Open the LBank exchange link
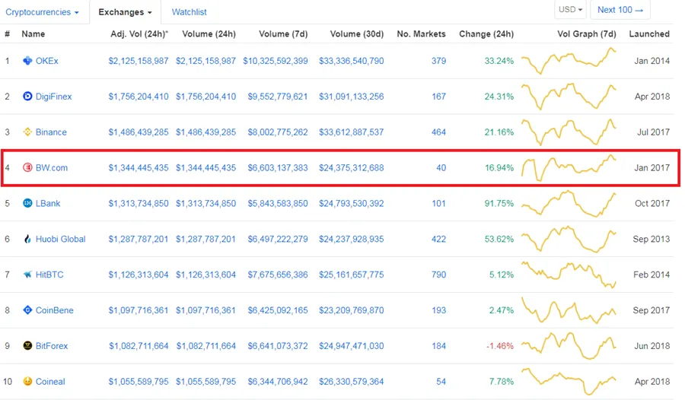 48,203
